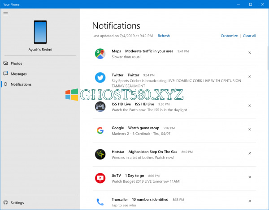Viewport: 269px width, 210px height.
Task: Open 'Moderate traffic in your area' notification
Action: [x=149, y=51]
